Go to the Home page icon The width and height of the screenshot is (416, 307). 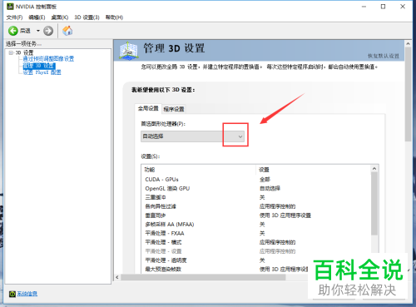tap(67, 31)
